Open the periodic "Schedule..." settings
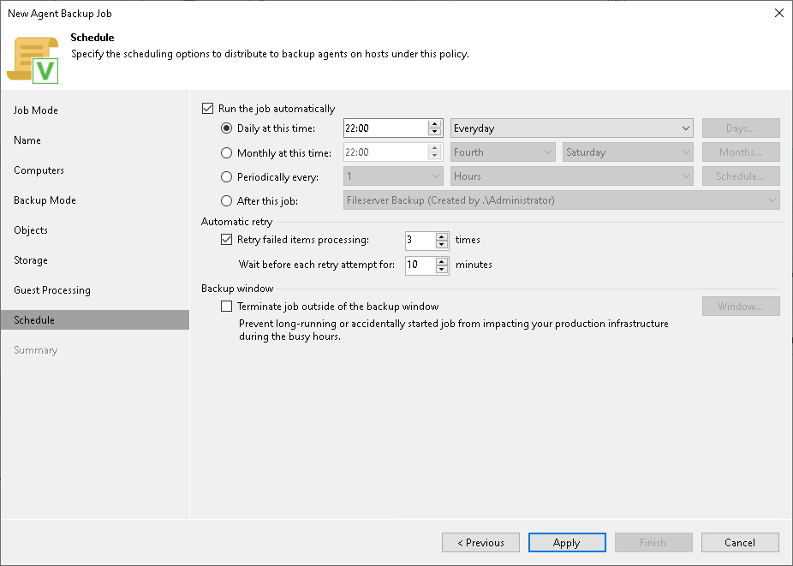 point(740,176)
